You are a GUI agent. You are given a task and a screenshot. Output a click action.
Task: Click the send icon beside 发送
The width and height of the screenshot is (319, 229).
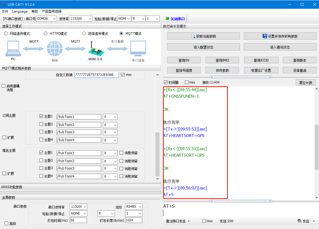coord(299,221)
